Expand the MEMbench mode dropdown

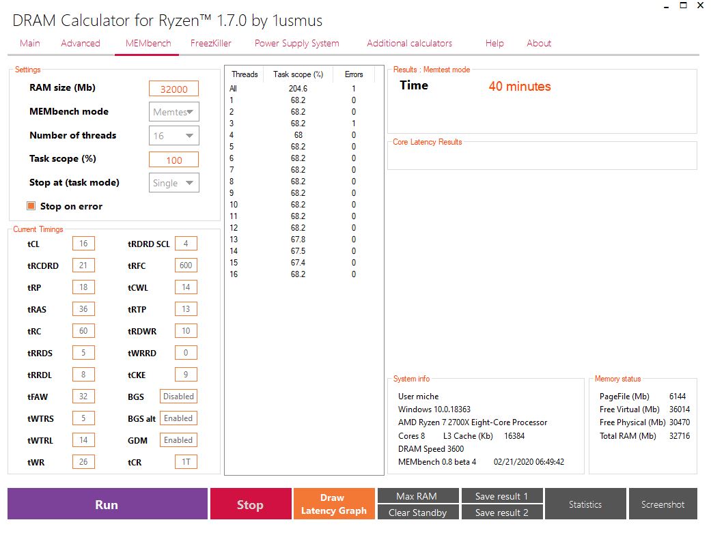click(173, 112)
